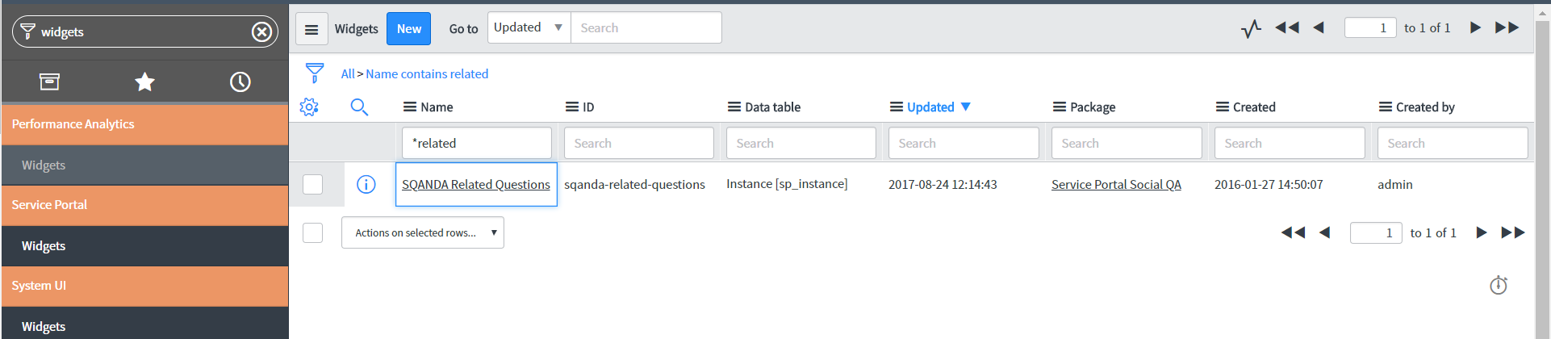Click the list context hamburger menu
Screen dimensions: 1551x339
click(311, 29)
